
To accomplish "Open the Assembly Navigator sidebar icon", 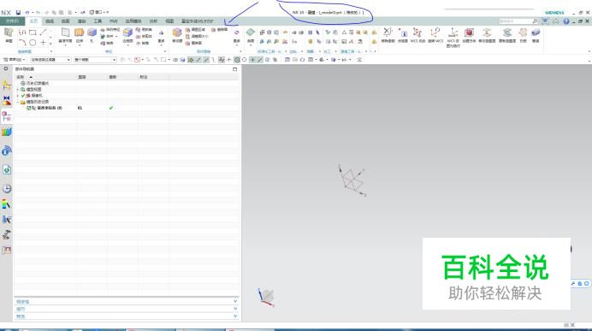I will pyautogui.click(x=7, y=86).
